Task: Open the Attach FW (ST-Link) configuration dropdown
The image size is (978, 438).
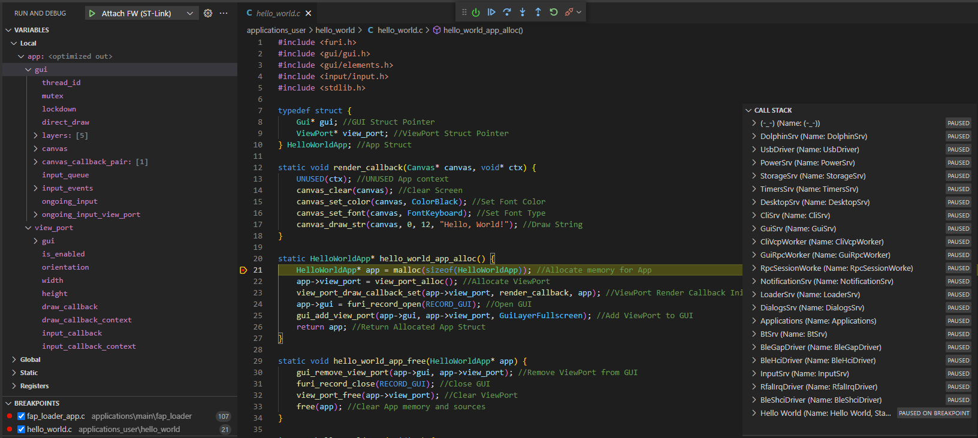Action: tap(142, 13)
